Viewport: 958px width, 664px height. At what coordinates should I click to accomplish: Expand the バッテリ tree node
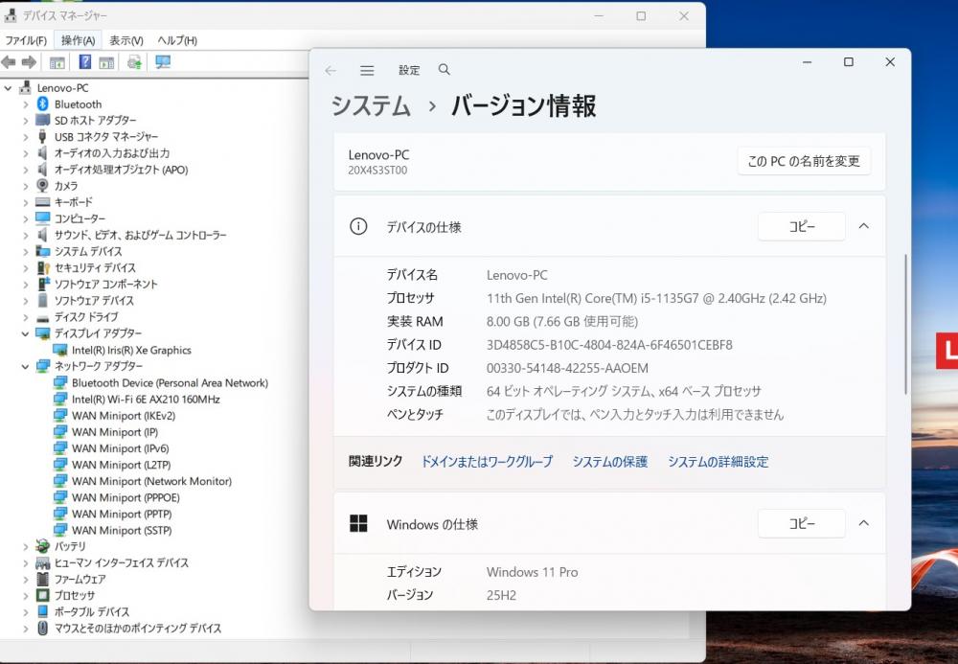click(x=26, y=546)
